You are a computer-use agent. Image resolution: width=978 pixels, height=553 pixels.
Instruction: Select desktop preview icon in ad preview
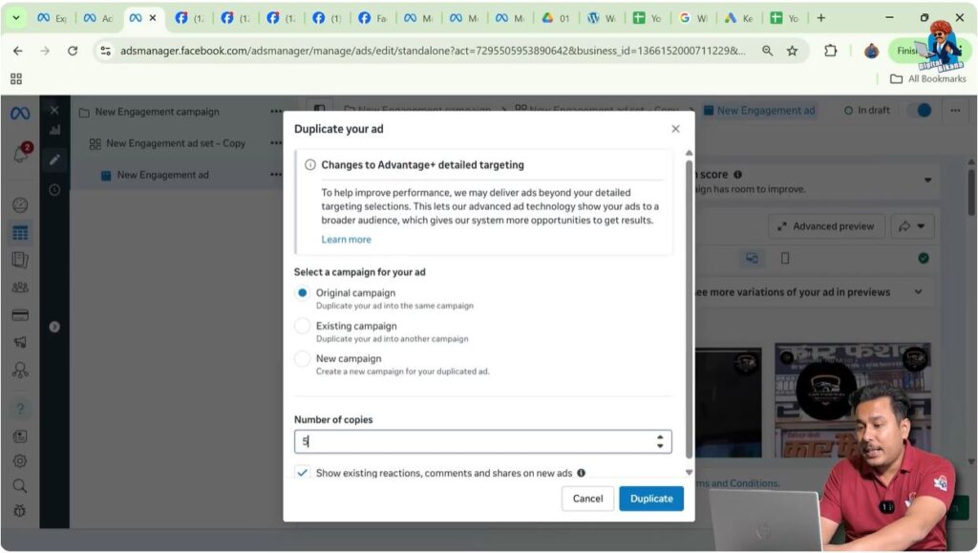(753, 258)
